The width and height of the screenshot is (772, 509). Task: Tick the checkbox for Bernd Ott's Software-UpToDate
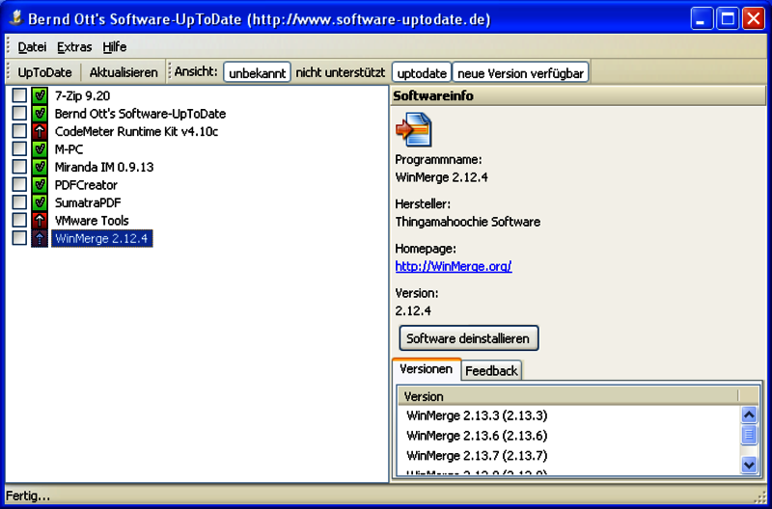[19, 113]
